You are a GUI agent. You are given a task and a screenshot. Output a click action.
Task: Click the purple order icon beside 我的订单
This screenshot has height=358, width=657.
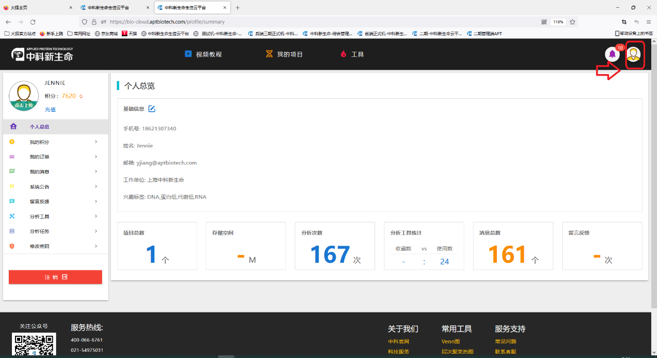coord(13,156)
